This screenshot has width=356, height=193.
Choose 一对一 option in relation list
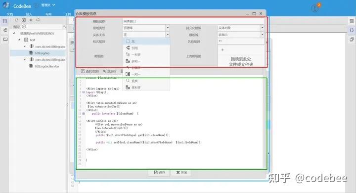146,74
